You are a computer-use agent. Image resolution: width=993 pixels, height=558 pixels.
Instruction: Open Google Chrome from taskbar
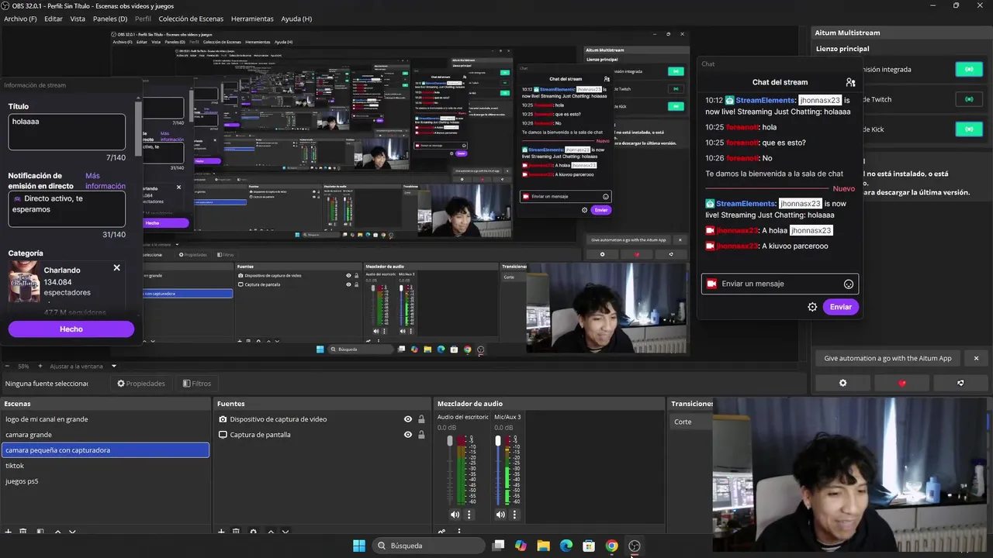611,546
